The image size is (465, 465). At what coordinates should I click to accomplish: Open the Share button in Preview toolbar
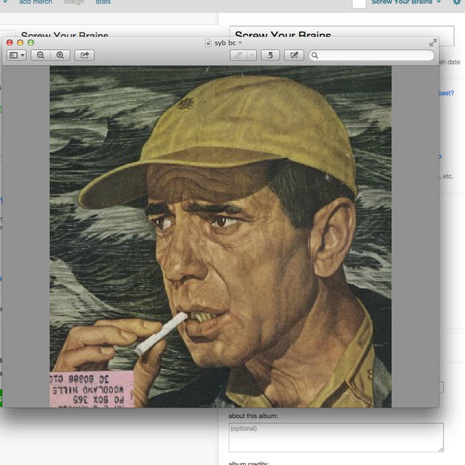[84, 55]
